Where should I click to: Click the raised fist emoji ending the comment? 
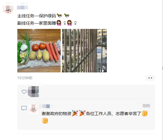pos(45,121)
